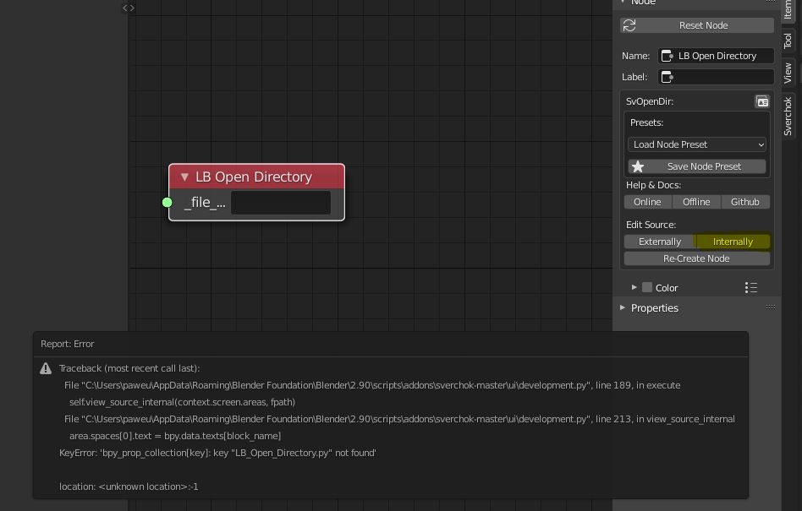Click the empty Label input field

[716, 77]
